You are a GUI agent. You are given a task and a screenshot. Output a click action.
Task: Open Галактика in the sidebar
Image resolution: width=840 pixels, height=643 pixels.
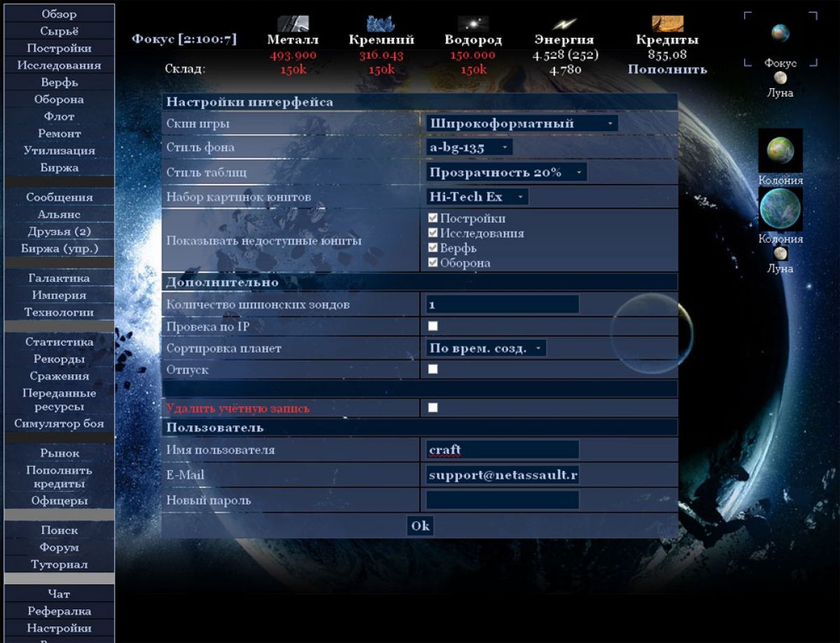pyautogui.click(x=59, y=278)
